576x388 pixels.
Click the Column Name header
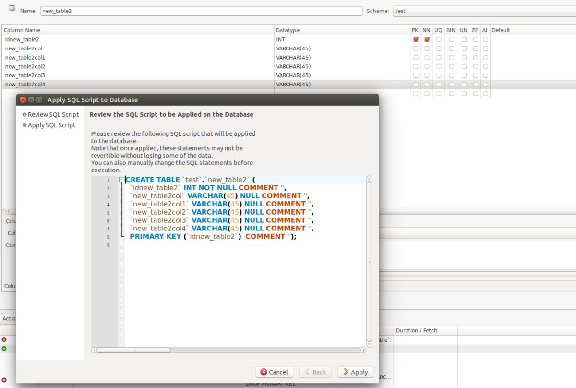[x=138, y=30]
